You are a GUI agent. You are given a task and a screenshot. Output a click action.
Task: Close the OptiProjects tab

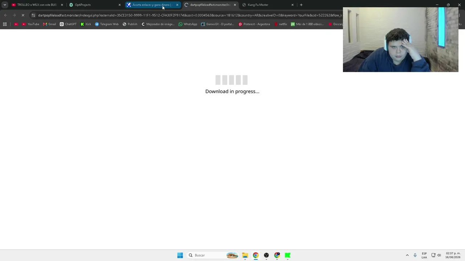pos(120,5)
